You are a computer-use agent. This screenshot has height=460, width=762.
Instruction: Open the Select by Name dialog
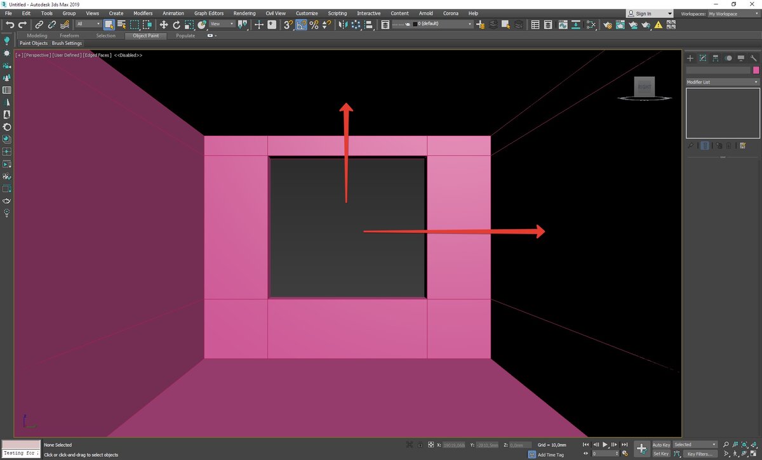pyautogui.click(x=121, y=25)
